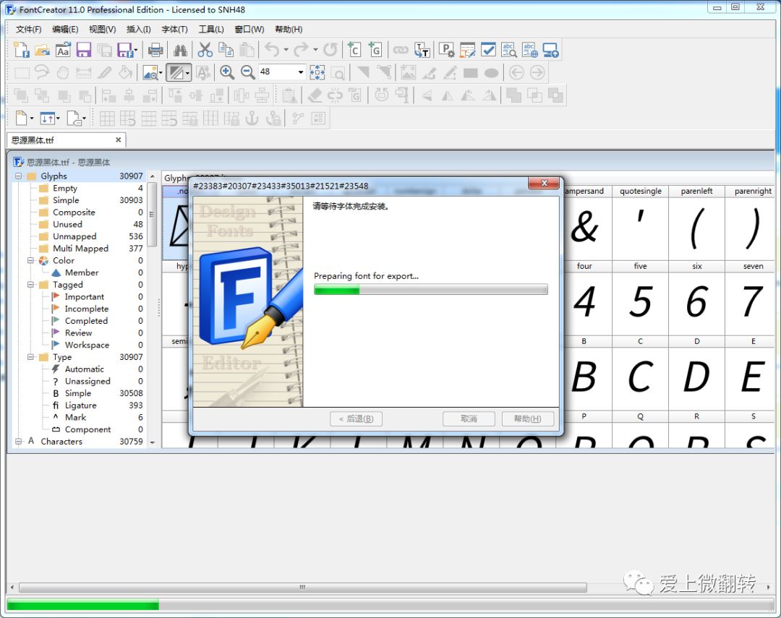
Task: Open the 视图(V) menu
Action: pyautogui.click(x=102, y=30)
